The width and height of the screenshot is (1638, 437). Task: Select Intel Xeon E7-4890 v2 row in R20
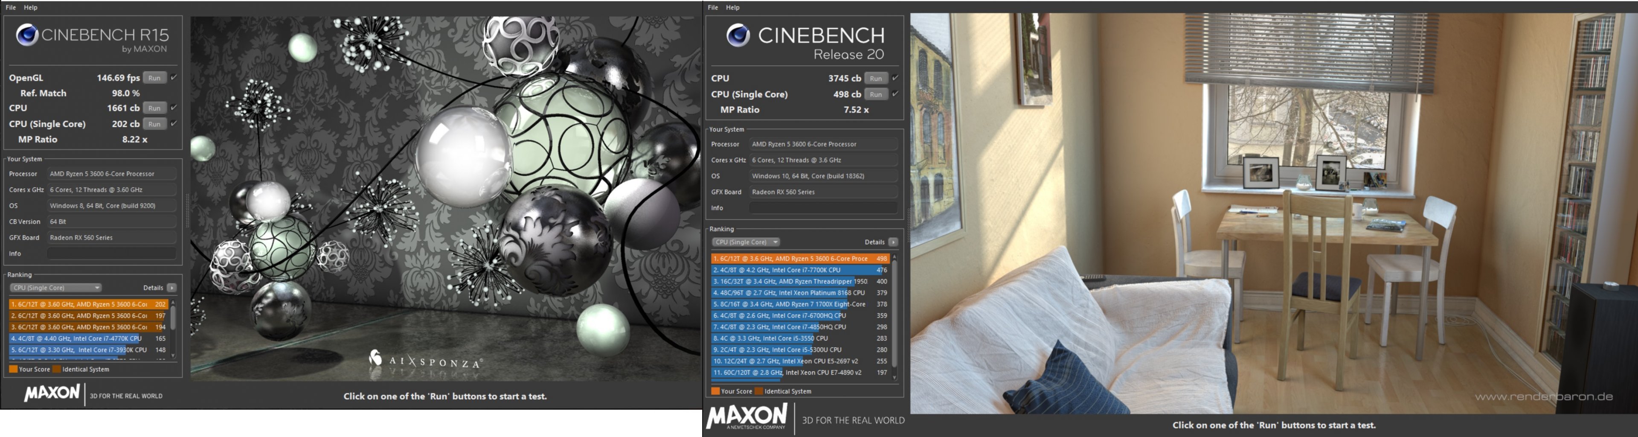(800, 373)
